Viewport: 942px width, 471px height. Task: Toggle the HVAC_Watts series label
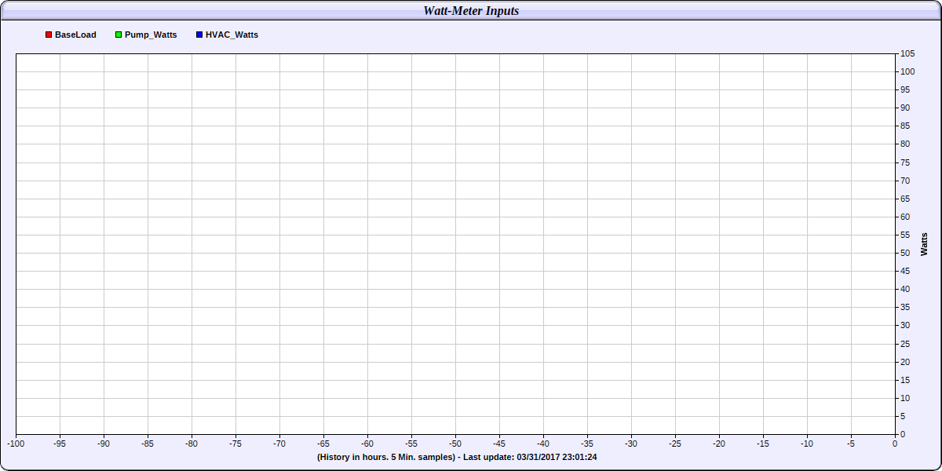[x=232, y=35]
